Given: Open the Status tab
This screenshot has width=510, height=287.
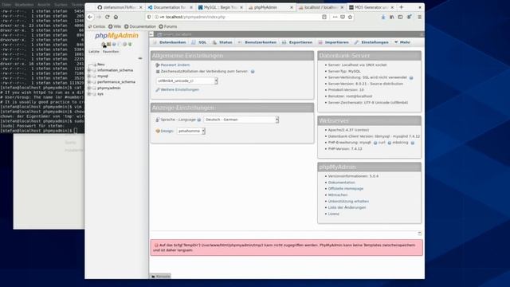Looking at the screenshot, I should click(222, 42).
